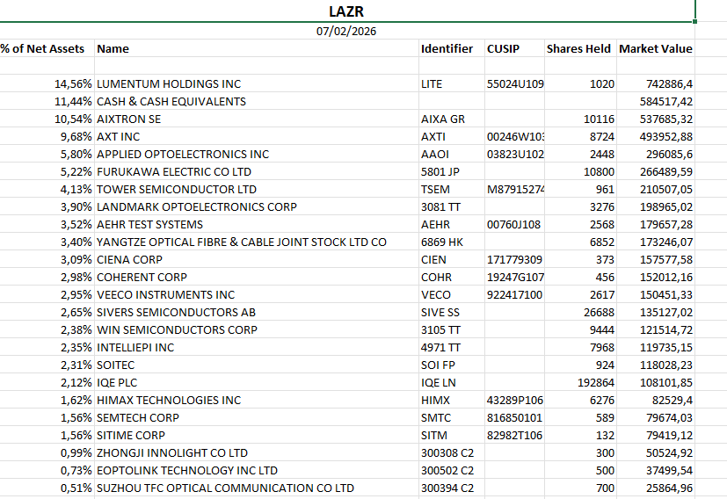Image resolution: width=727 pixels, height=499 pixels.
Task: Click the AEHR TEST SYSTEMS cell
Action: click(257, 225)
